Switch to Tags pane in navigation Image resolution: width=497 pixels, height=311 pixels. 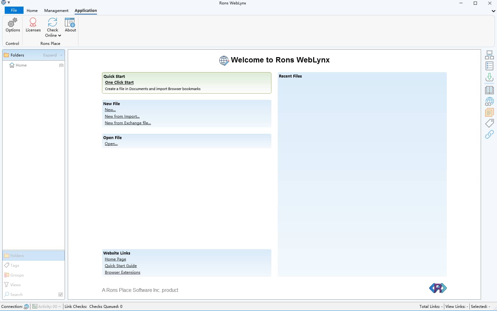coord(34,265)
